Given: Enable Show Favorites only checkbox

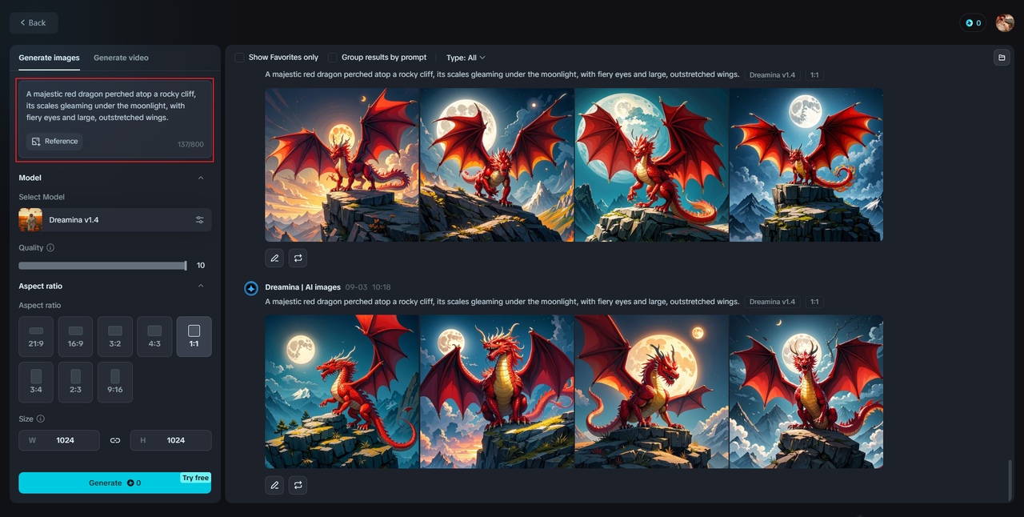Looking at the screenshot, I should tap(239, 58).
